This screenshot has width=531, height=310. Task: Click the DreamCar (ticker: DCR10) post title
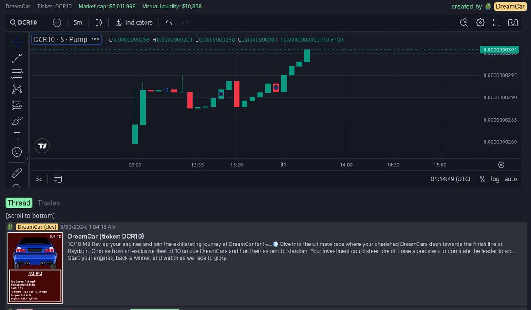(106, 236)
